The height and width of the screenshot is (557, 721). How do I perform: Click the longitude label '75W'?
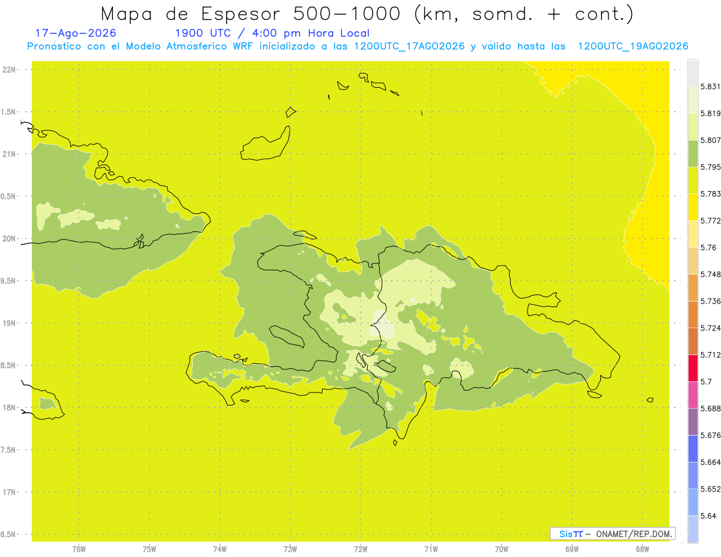click(150, 549)
